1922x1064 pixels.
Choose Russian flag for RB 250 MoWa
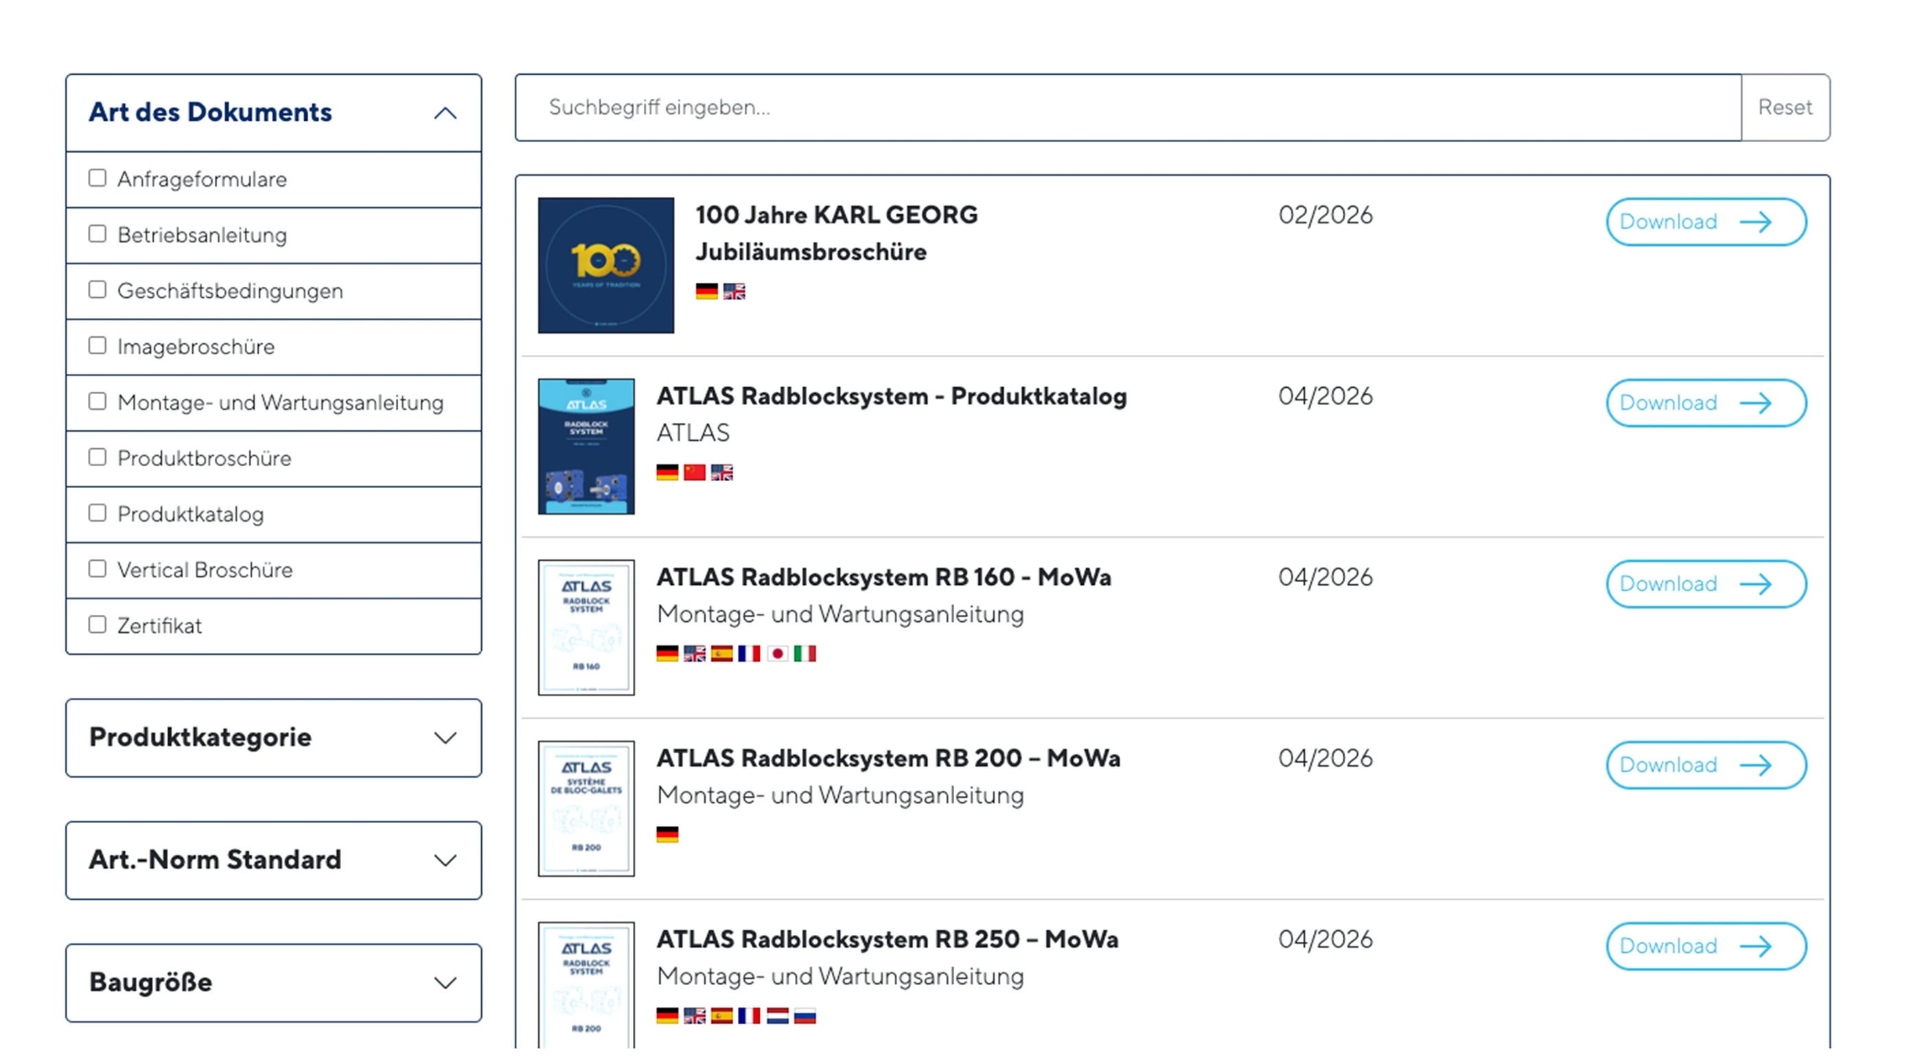(804, 1015)
